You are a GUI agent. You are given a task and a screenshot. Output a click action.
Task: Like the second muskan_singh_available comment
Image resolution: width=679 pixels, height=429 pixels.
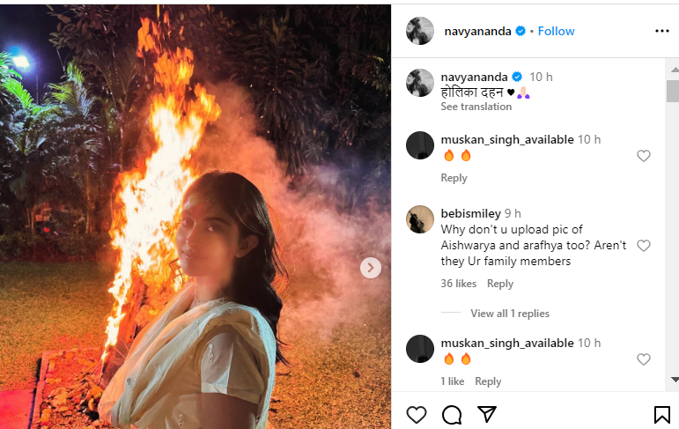(644, 359)
